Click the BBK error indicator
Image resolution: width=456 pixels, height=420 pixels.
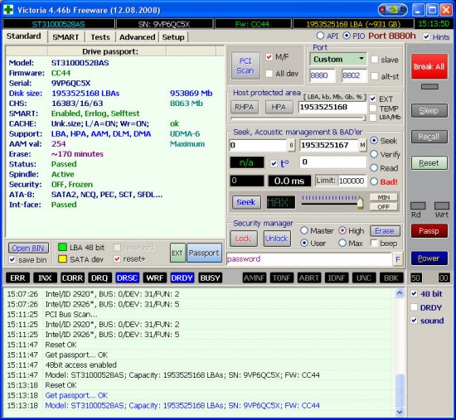(x=391, y=278)
